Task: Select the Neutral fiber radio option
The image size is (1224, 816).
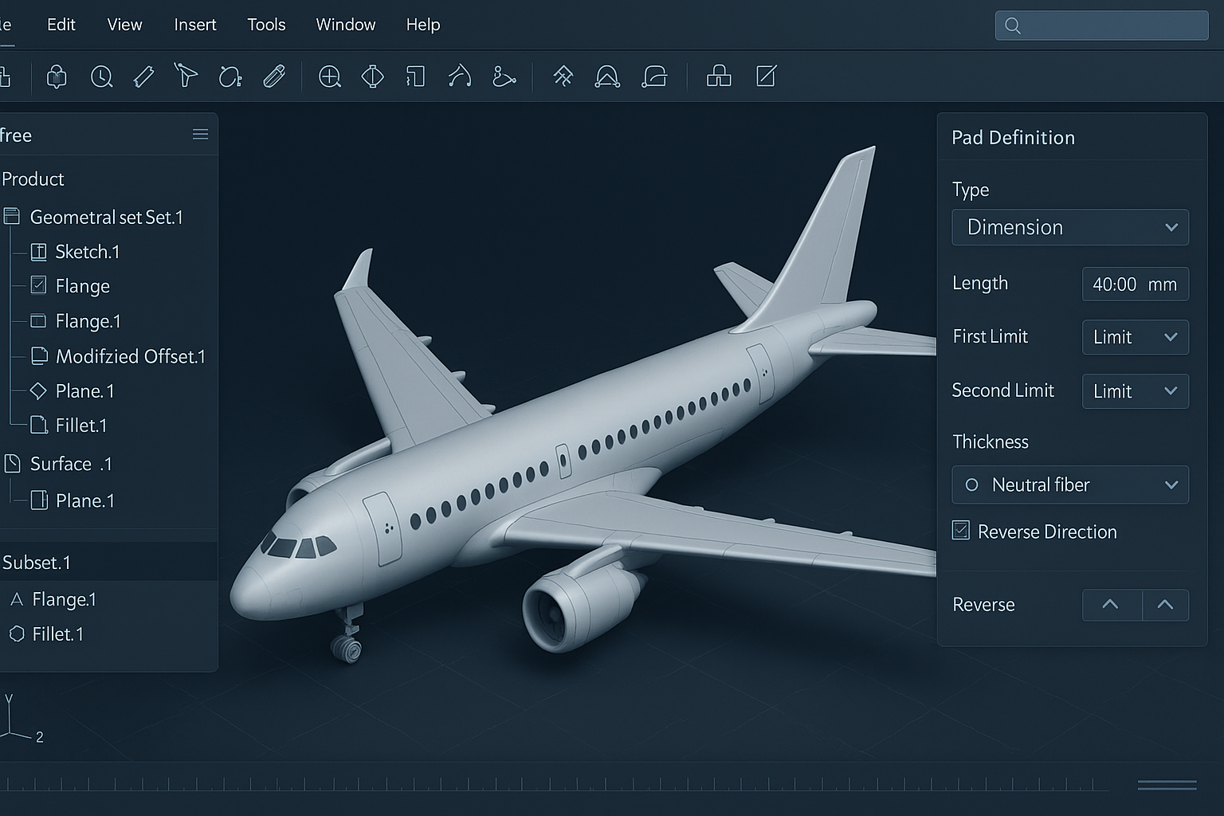Action: tap(971, 484)
